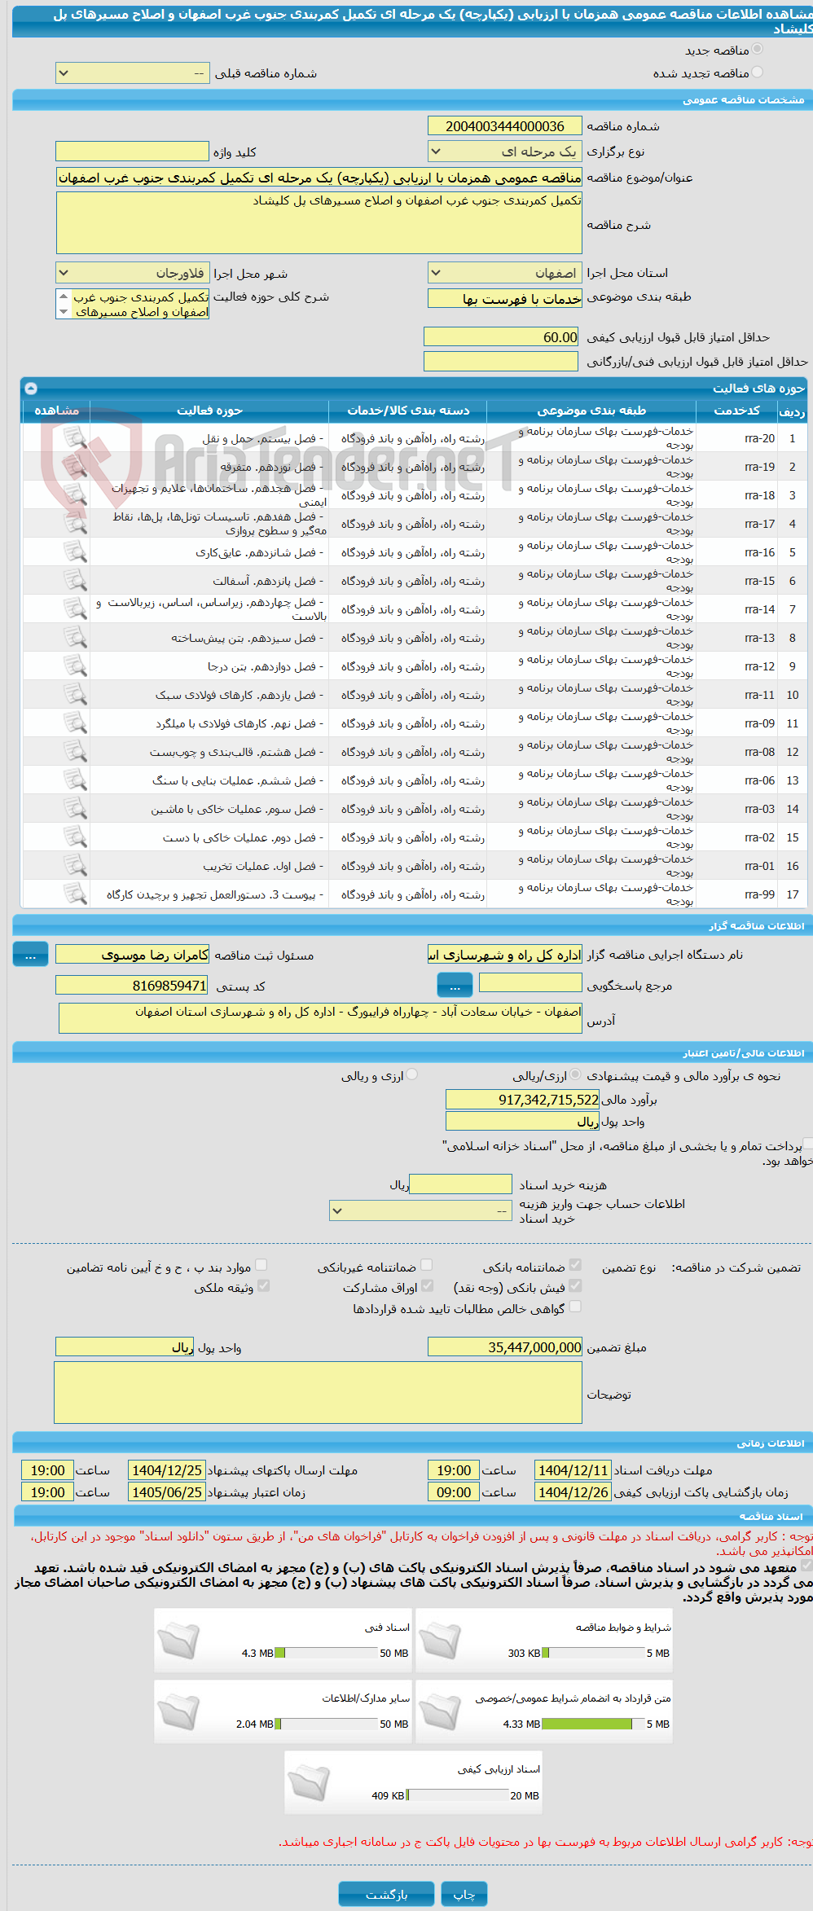813x1911 pixels.
Task: Click the توضیحات text area
Action: tap(319, 1393)
